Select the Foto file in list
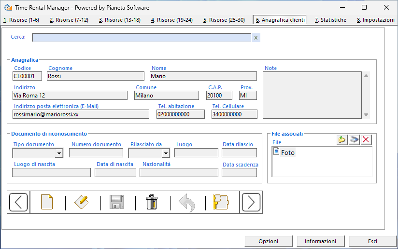 (x=287, y=152)
